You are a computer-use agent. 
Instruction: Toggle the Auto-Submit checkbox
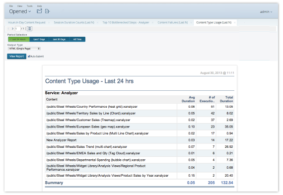(29, 57)
